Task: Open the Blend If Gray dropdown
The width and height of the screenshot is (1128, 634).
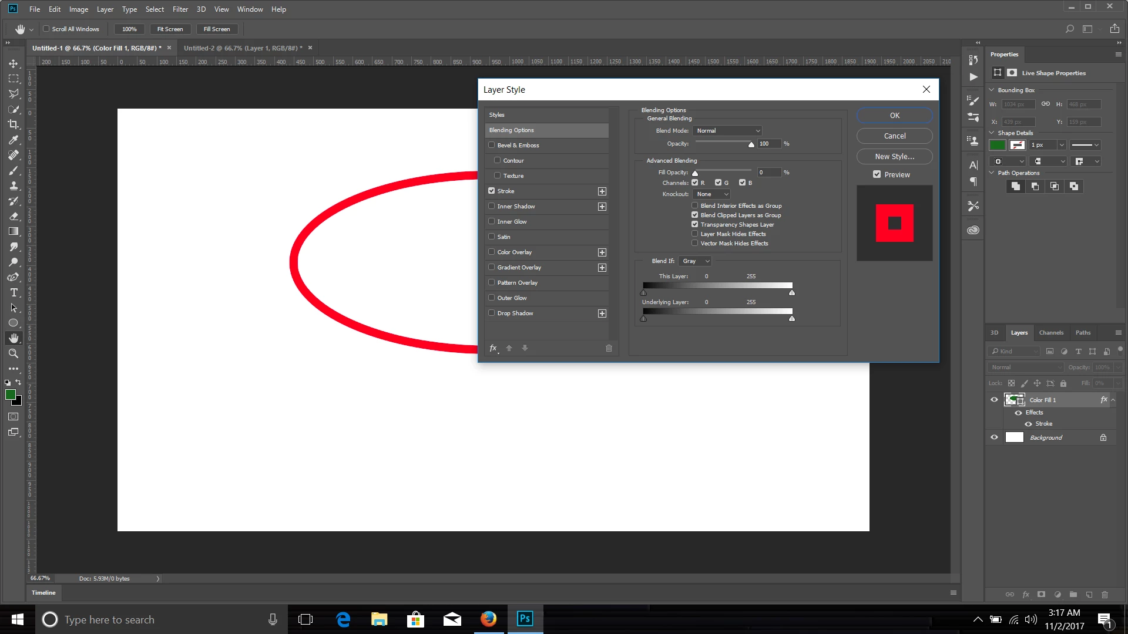Action: tap(695, 261)
